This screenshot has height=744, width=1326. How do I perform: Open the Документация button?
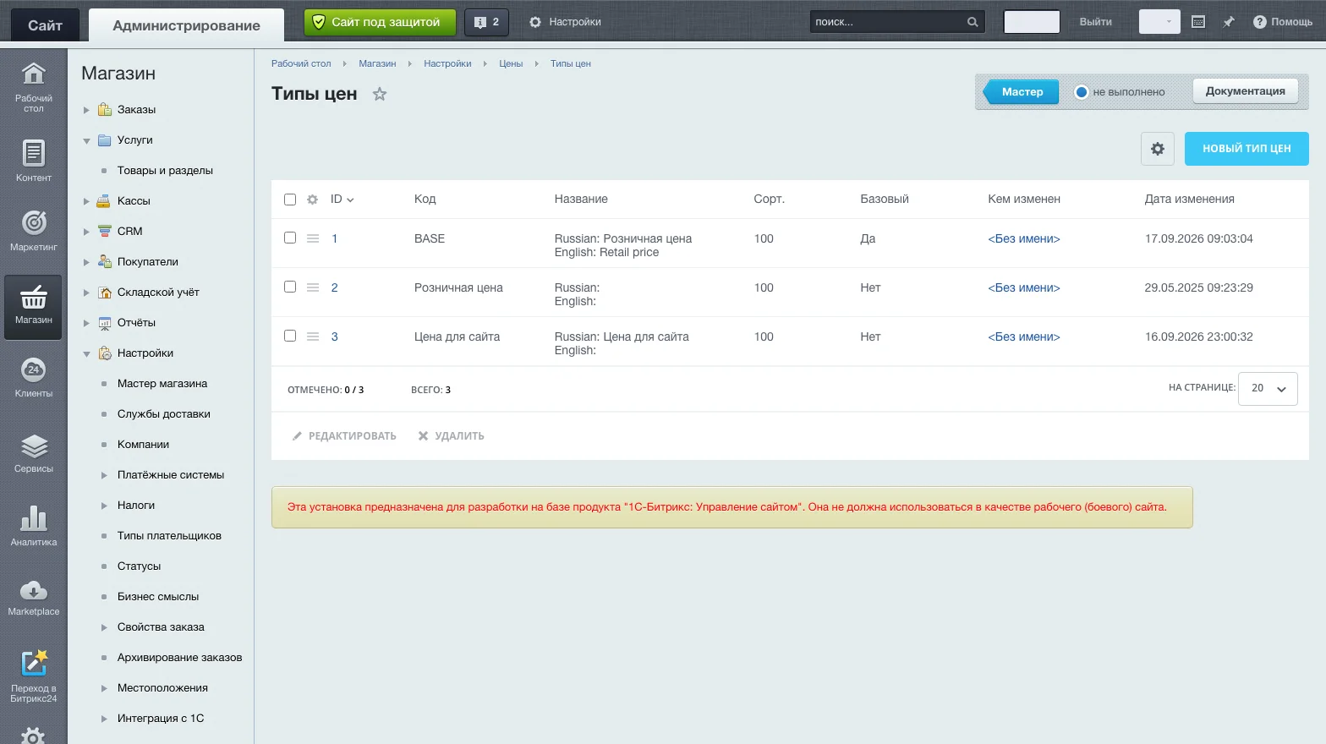(x=1246, y=91)
